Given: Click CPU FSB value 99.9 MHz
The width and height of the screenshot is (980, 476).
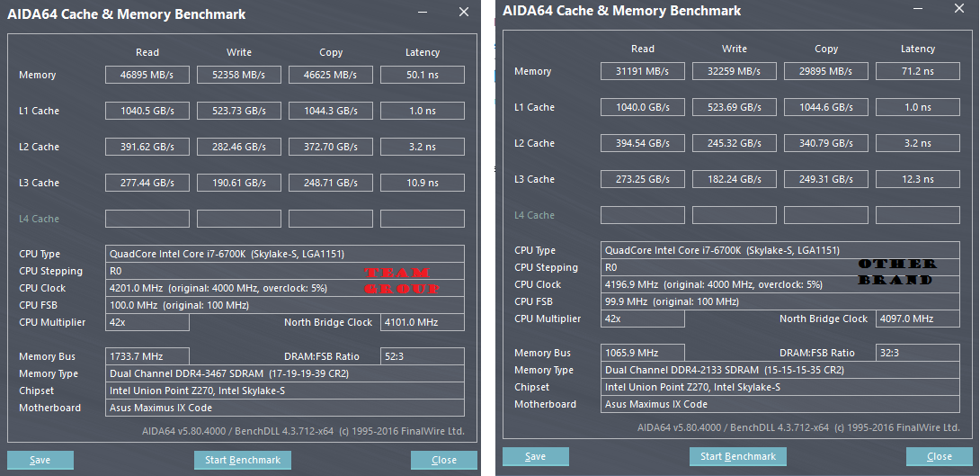Looking at the screenshot, I should (x=780, y=301).
